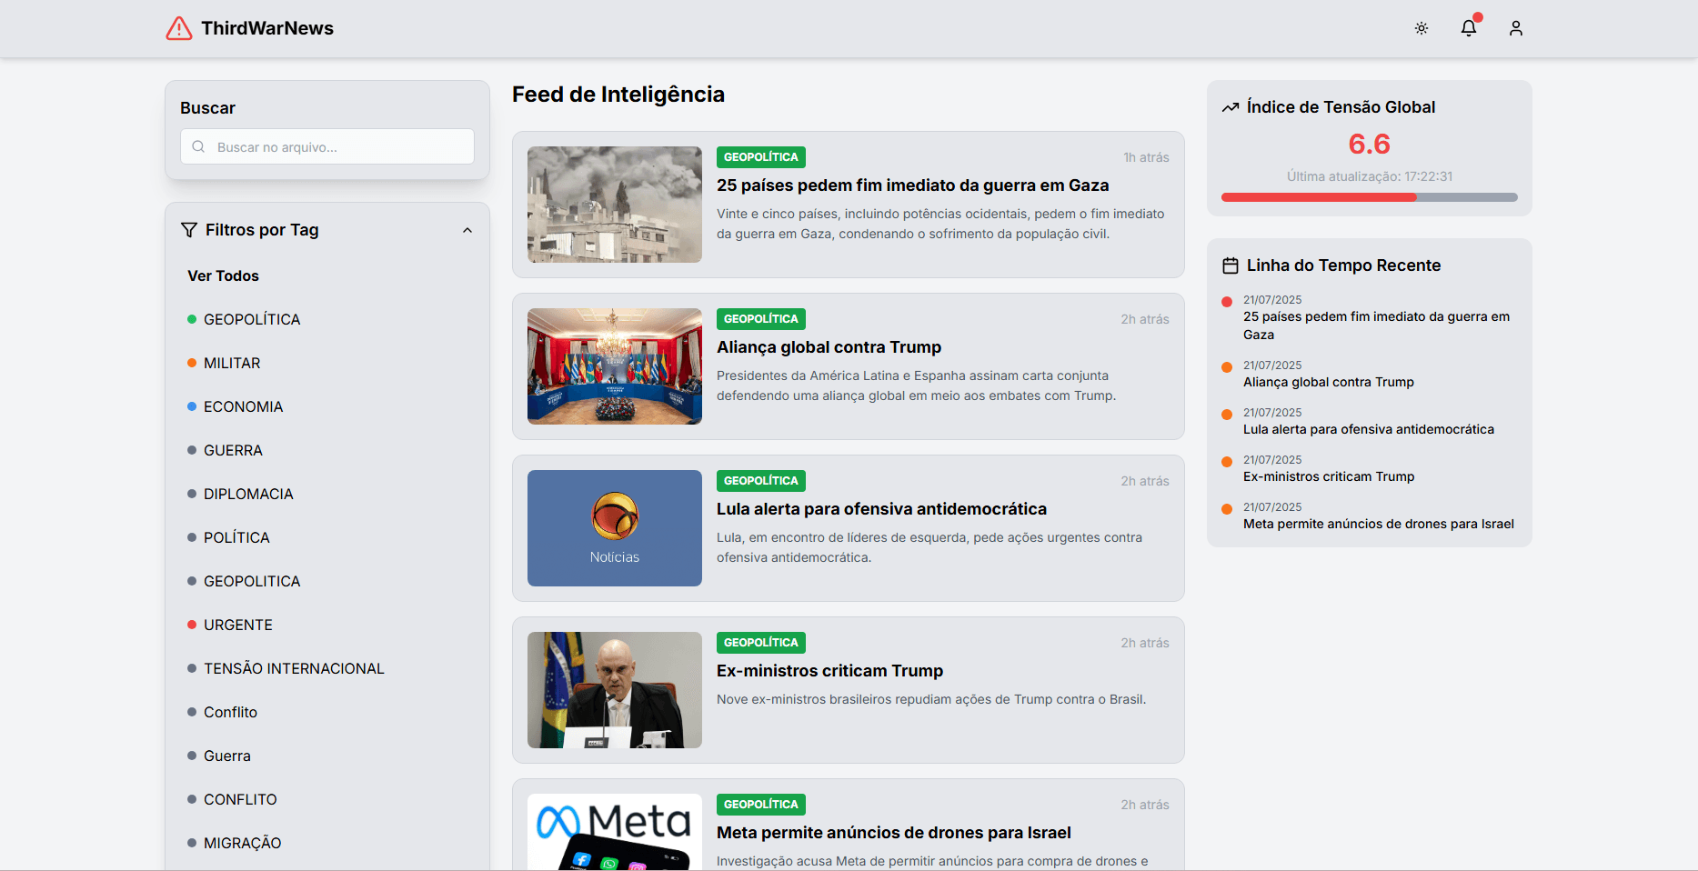The width and height of the screenshot is (1698, 871).
Task: Open the Ex-ministros article photo thumbnail
Action: coord(615,690)
